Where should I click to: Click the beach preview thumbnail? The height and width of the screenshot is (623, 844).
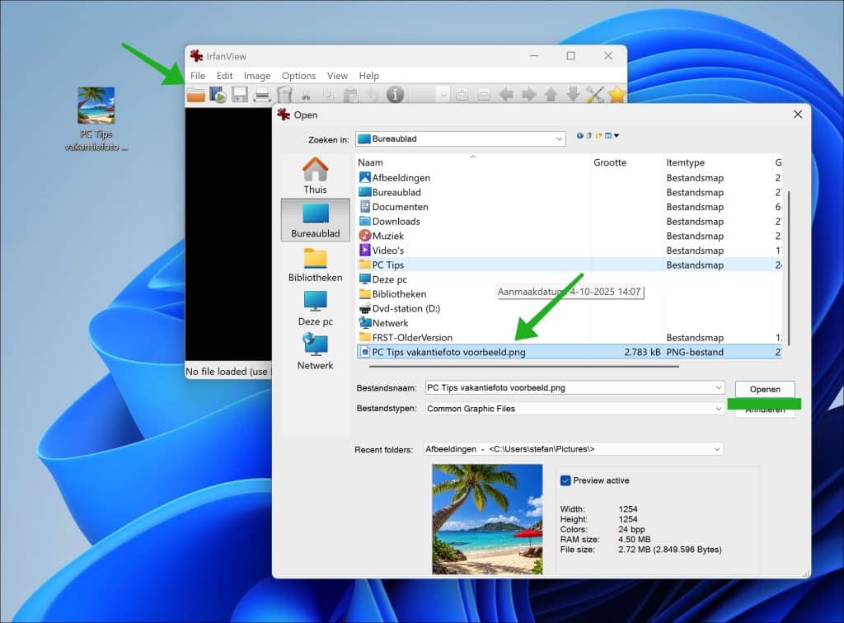(487, 519)
